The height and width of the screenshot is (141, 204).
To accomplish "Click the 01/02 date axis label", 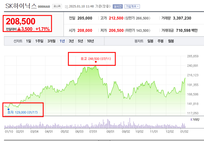I will click(x=184, y=132).
